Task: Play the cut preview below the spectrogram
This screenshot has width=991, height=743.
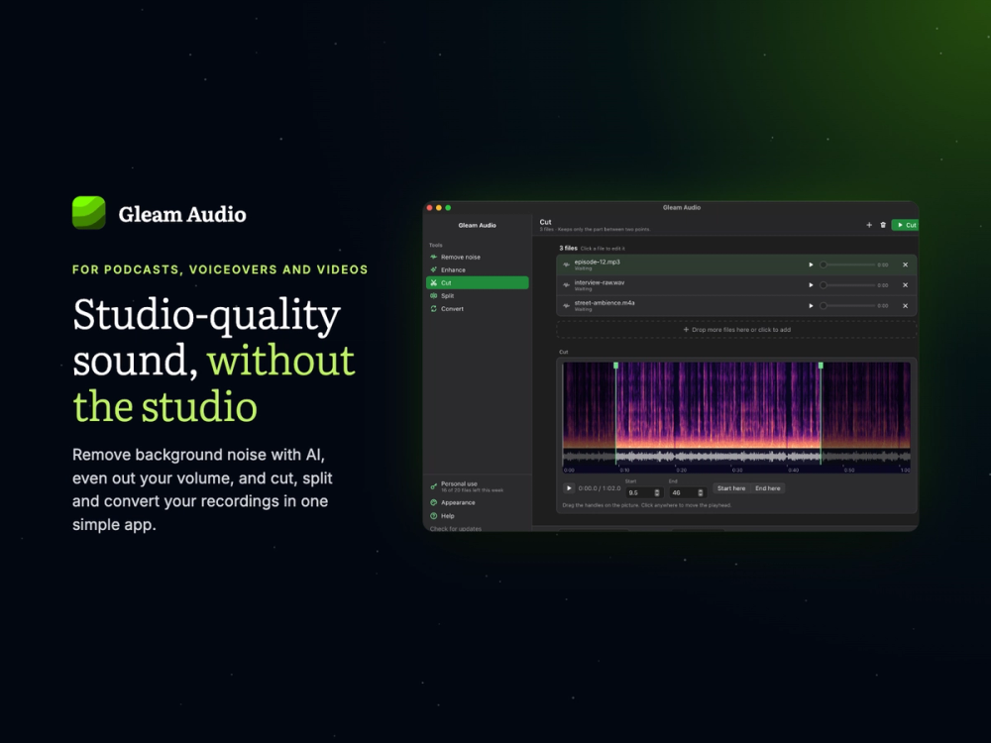Action: point(569,488)
